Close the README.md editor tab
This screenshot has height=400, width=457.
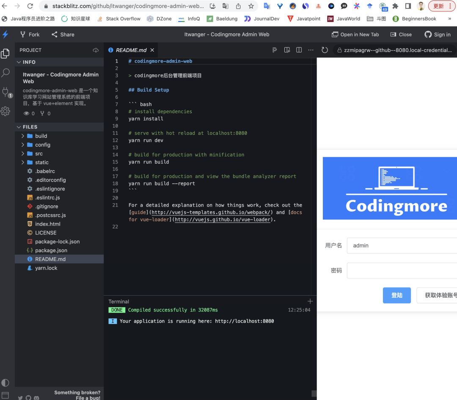point(152,50)
